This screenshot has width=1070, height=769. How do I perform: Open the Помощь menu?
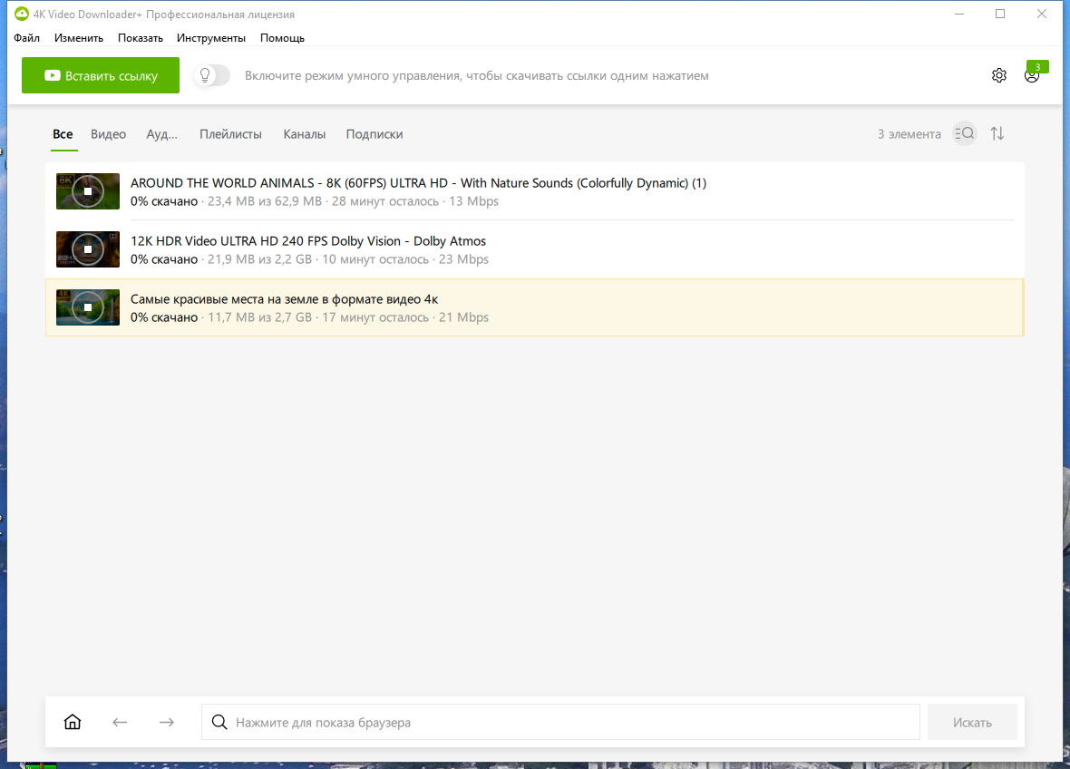(282, 38)
